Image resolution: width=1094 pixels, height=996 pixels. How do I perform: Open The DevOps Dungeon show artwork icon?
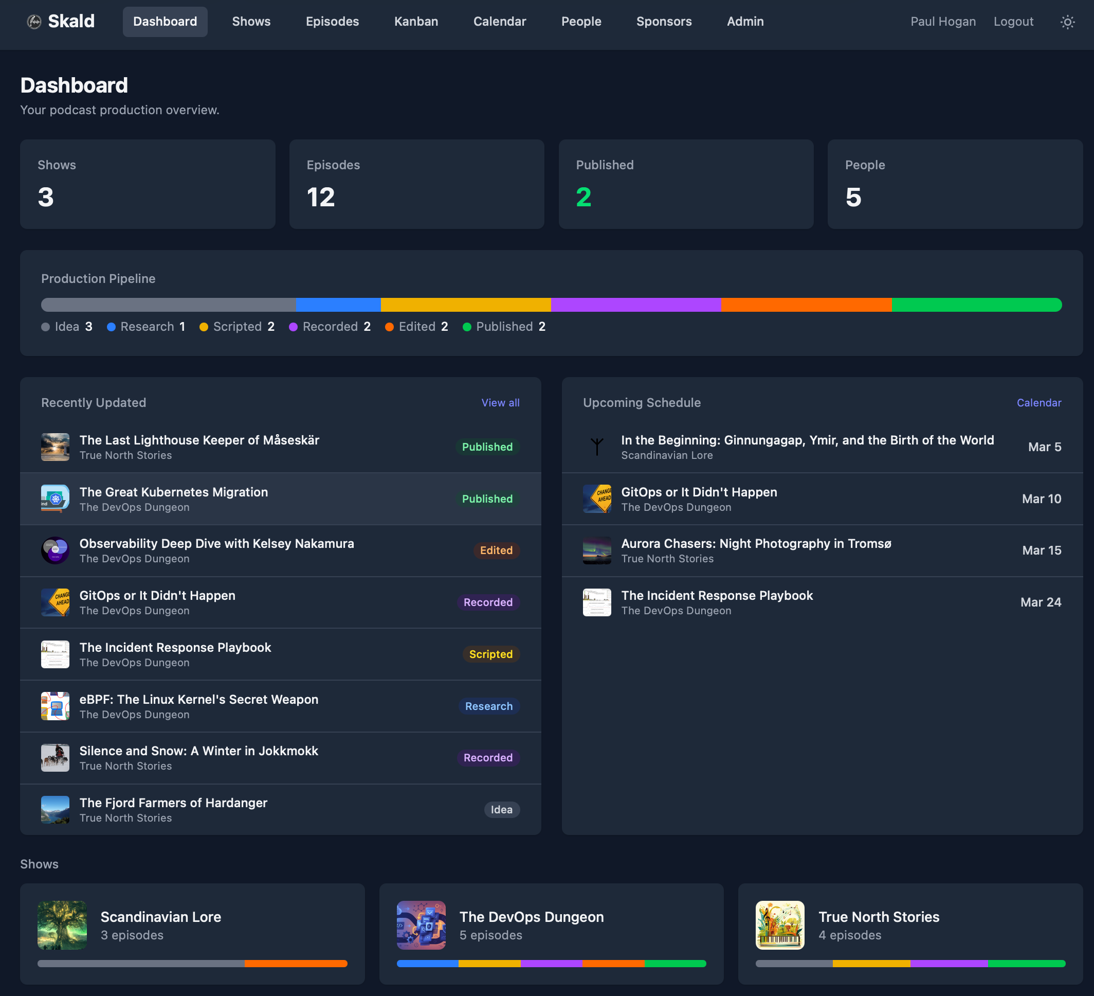421,926
